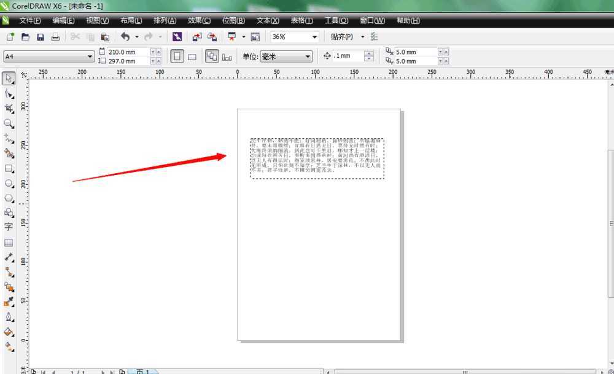
Task: Click the Undo arrow button
Action: 125,37
